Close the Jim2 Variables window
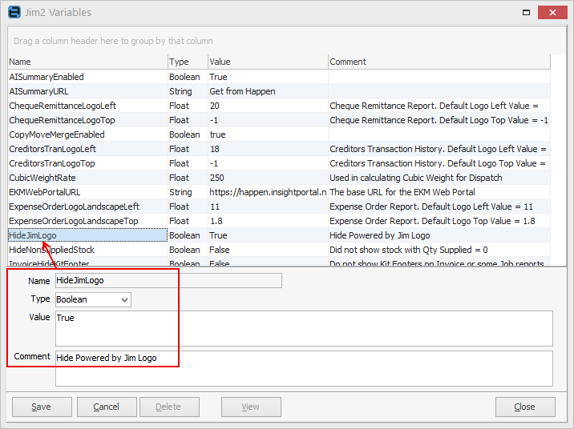Viewport: 574px width, 429px height. (552, 13)
